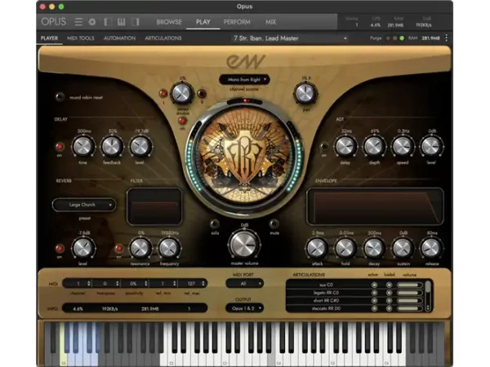The image size is (490, 367).
Task: Select stereo double R channel button
Action: [x=202, y=93]
